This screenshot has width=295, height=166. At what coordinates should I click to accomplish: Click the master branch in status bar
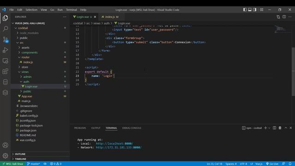[x=33, y=164]
